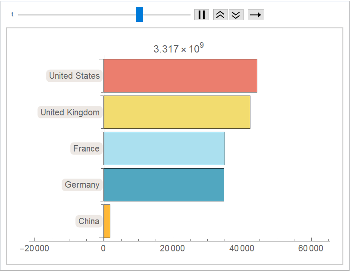
Task: Select the yellow United Kingdom bar
Action: pyautogui.click(x=177, y=112)
